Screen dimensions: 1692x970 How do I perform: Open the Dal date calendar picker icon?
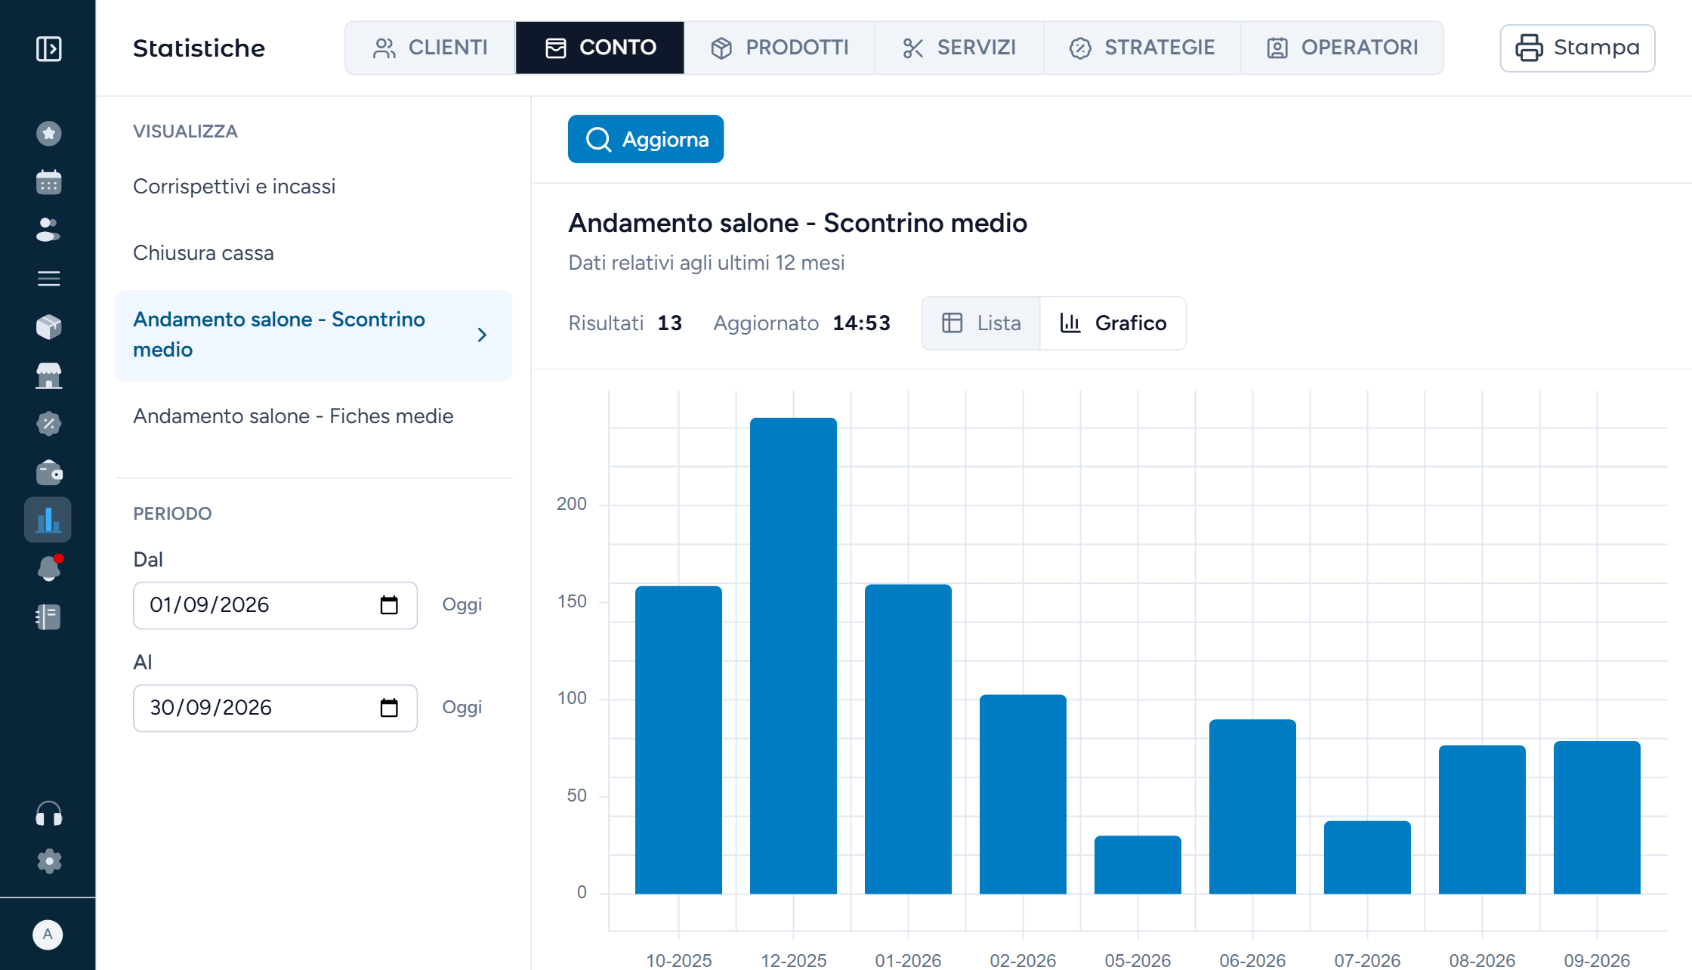(x=389, y=605)
